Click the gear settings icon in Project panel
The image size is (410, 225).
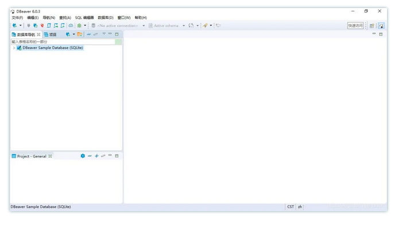tap(83, 156)
